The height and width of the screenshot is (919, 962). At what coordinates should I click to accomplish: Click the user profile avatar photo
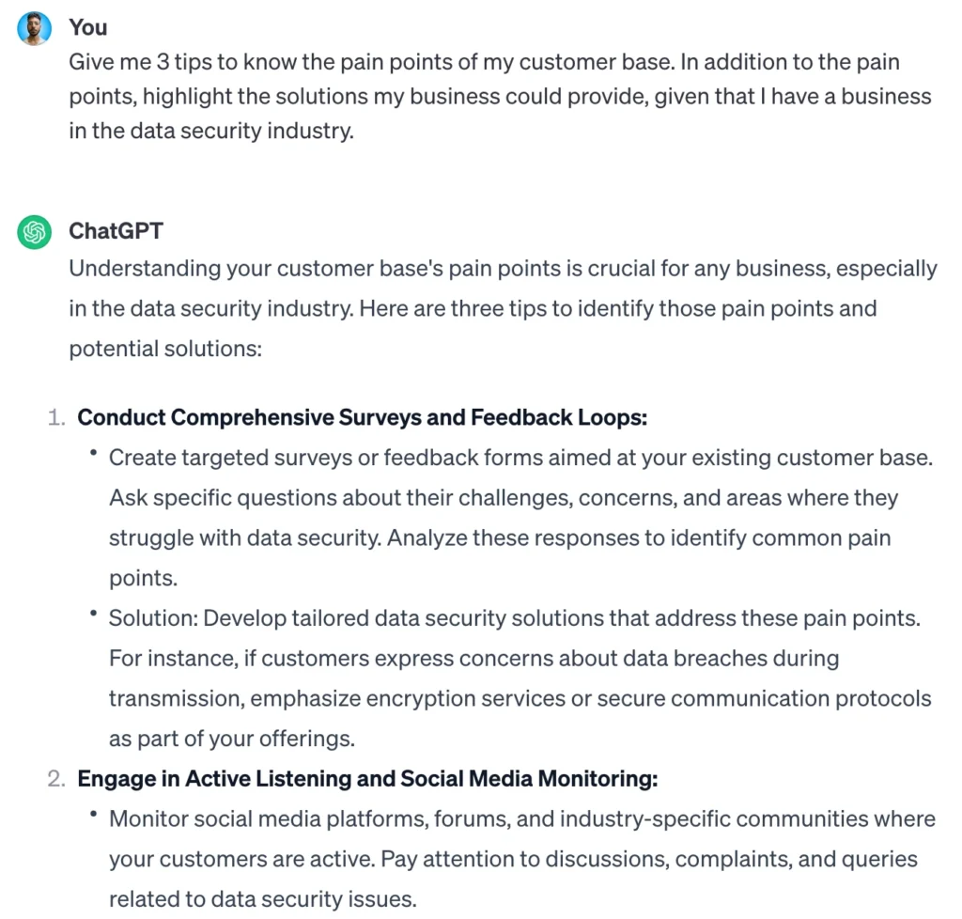tap(35, 28)
